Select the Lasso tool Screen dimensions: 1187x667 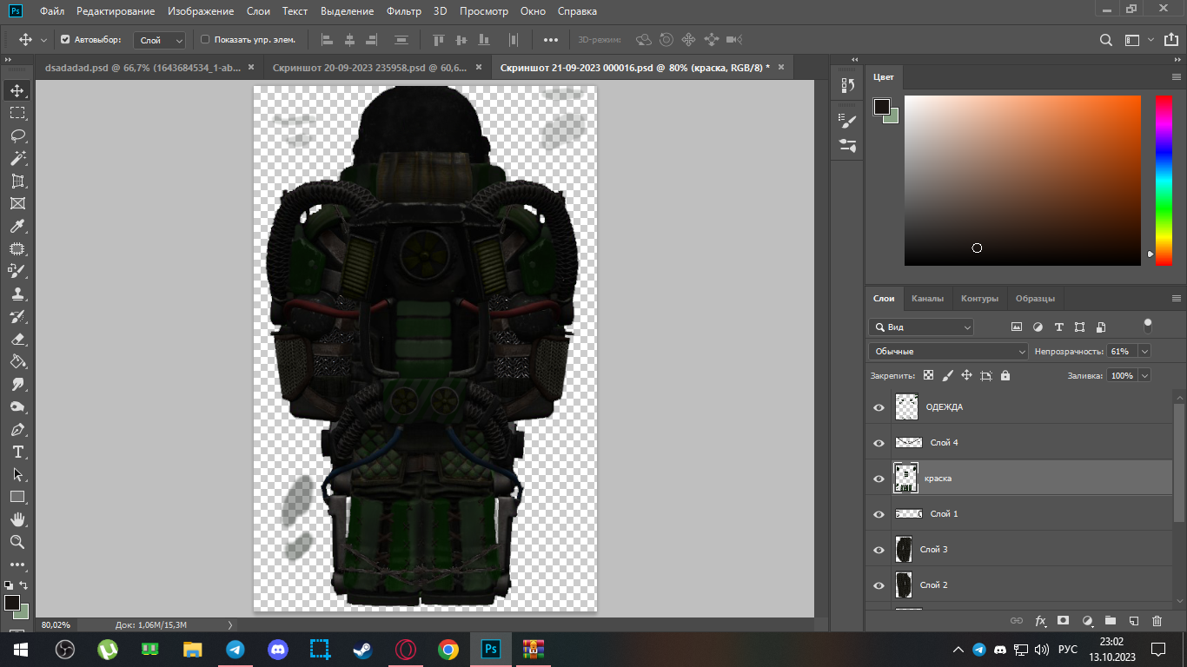[x=17, y=135]
